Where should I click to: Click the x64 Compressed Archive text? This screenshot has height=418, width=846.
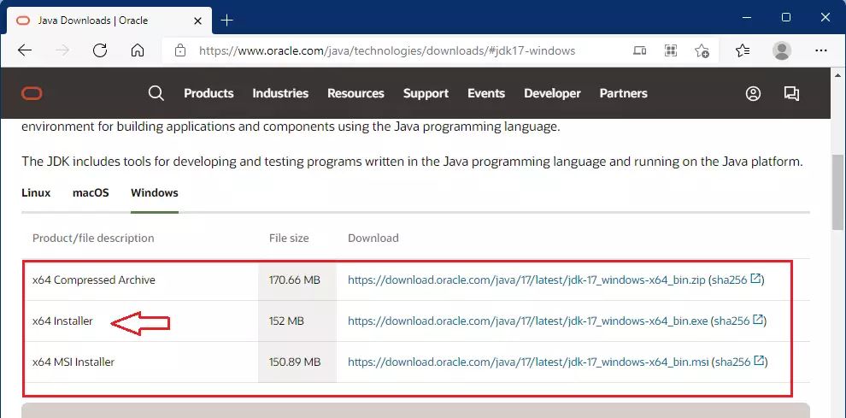click(x=94, y=280)
